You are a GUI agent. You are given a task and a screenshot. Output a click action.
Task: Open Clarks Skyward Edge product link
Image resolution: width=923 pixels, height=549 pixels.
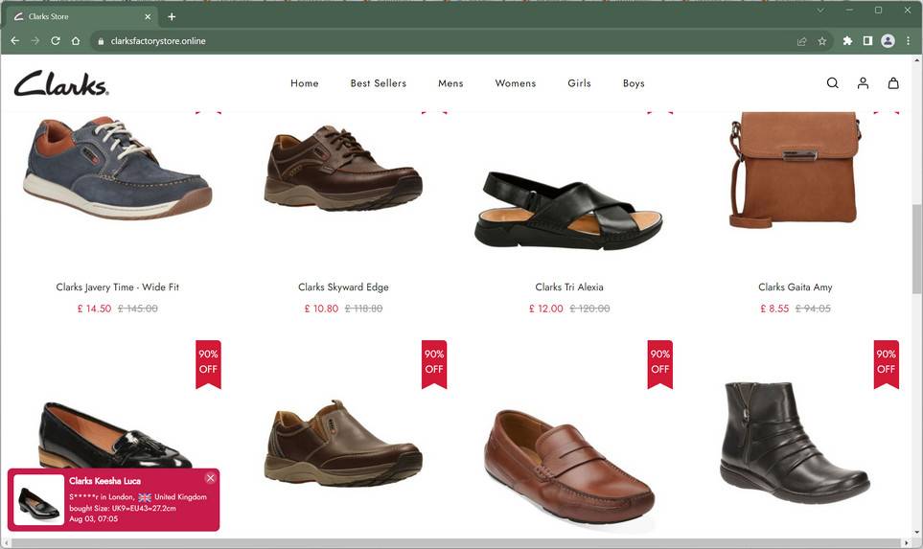343,287
